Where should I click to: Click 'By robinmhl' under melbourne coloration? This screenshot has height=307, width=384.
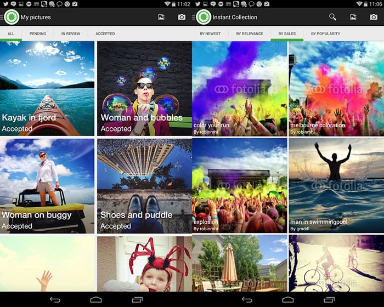pyautogui.click(x=303, y=132)
